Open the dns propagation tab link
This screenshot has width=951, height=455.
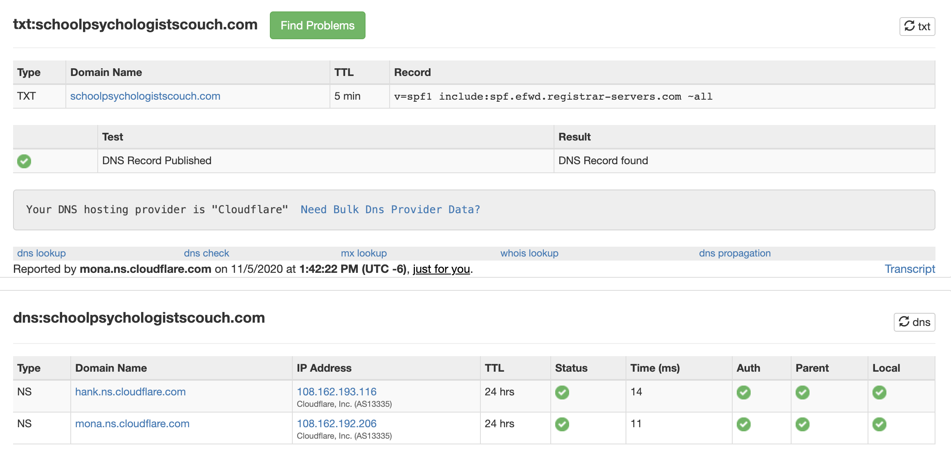pos(735,253)
